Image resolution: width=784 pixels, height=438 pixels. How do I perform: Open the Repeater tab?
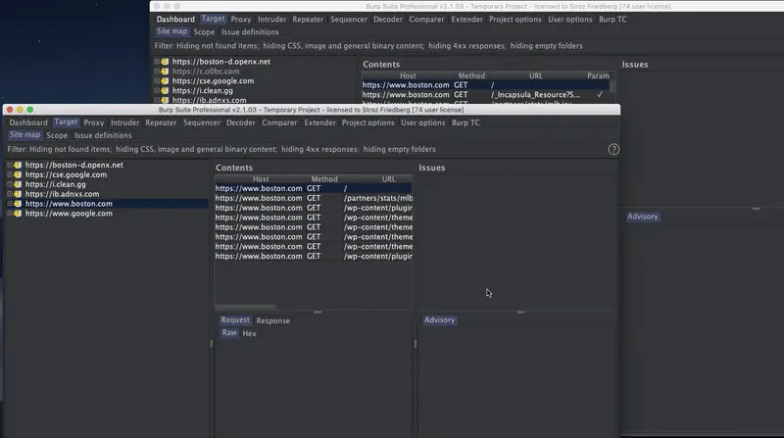coord(161,122)
